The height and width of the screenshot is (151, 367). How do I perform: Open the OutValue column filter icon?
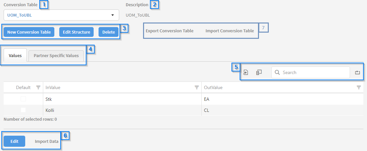point(359,87)
